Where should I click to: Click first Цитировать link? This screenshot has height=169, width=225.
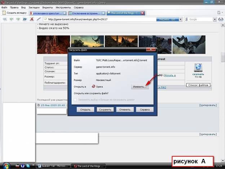tap(208, 105)
